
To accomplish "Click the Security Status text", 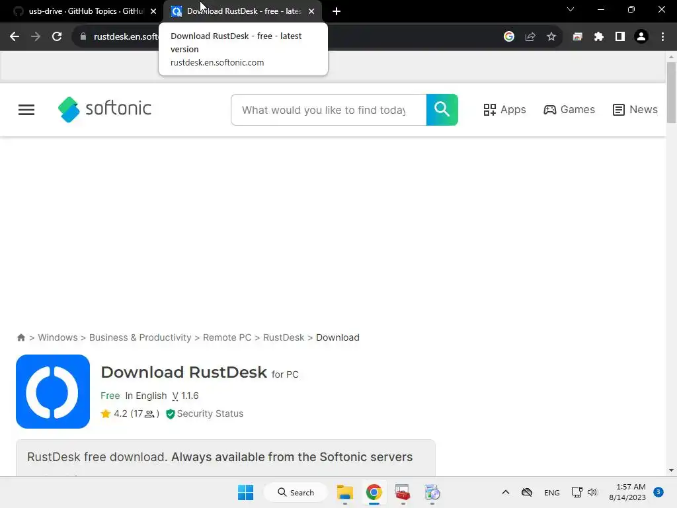I will pyautogui.click(x=210, y=414).
